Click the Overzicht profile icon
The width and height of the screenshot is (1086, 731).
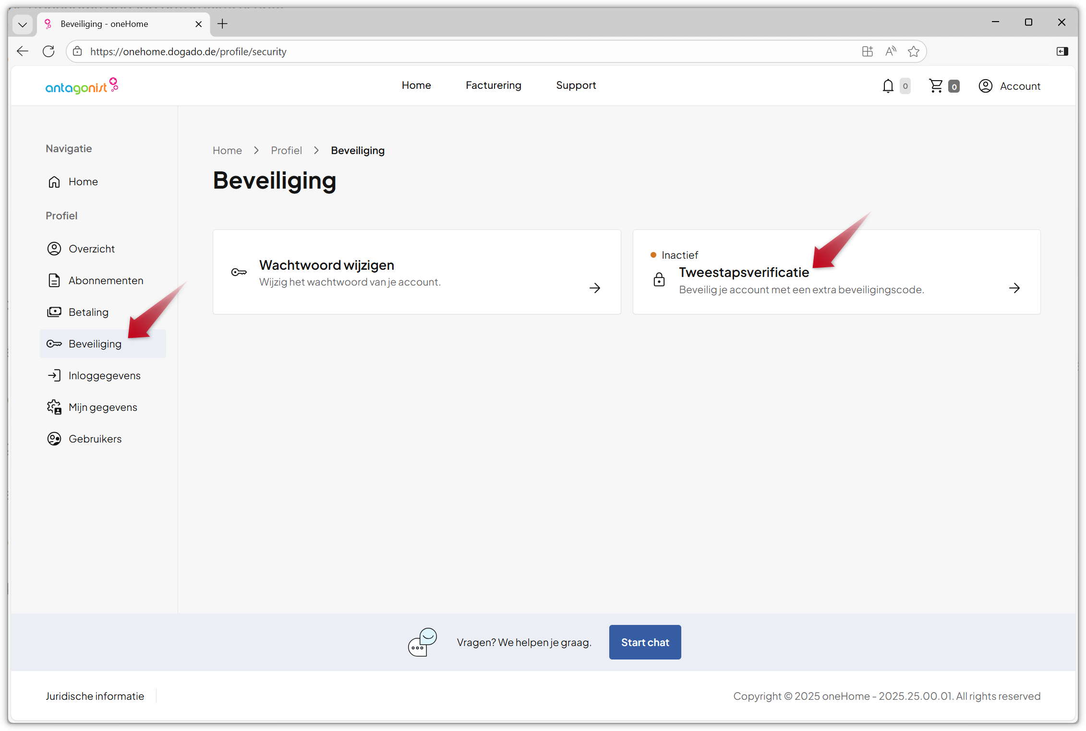tap(54, 249)
